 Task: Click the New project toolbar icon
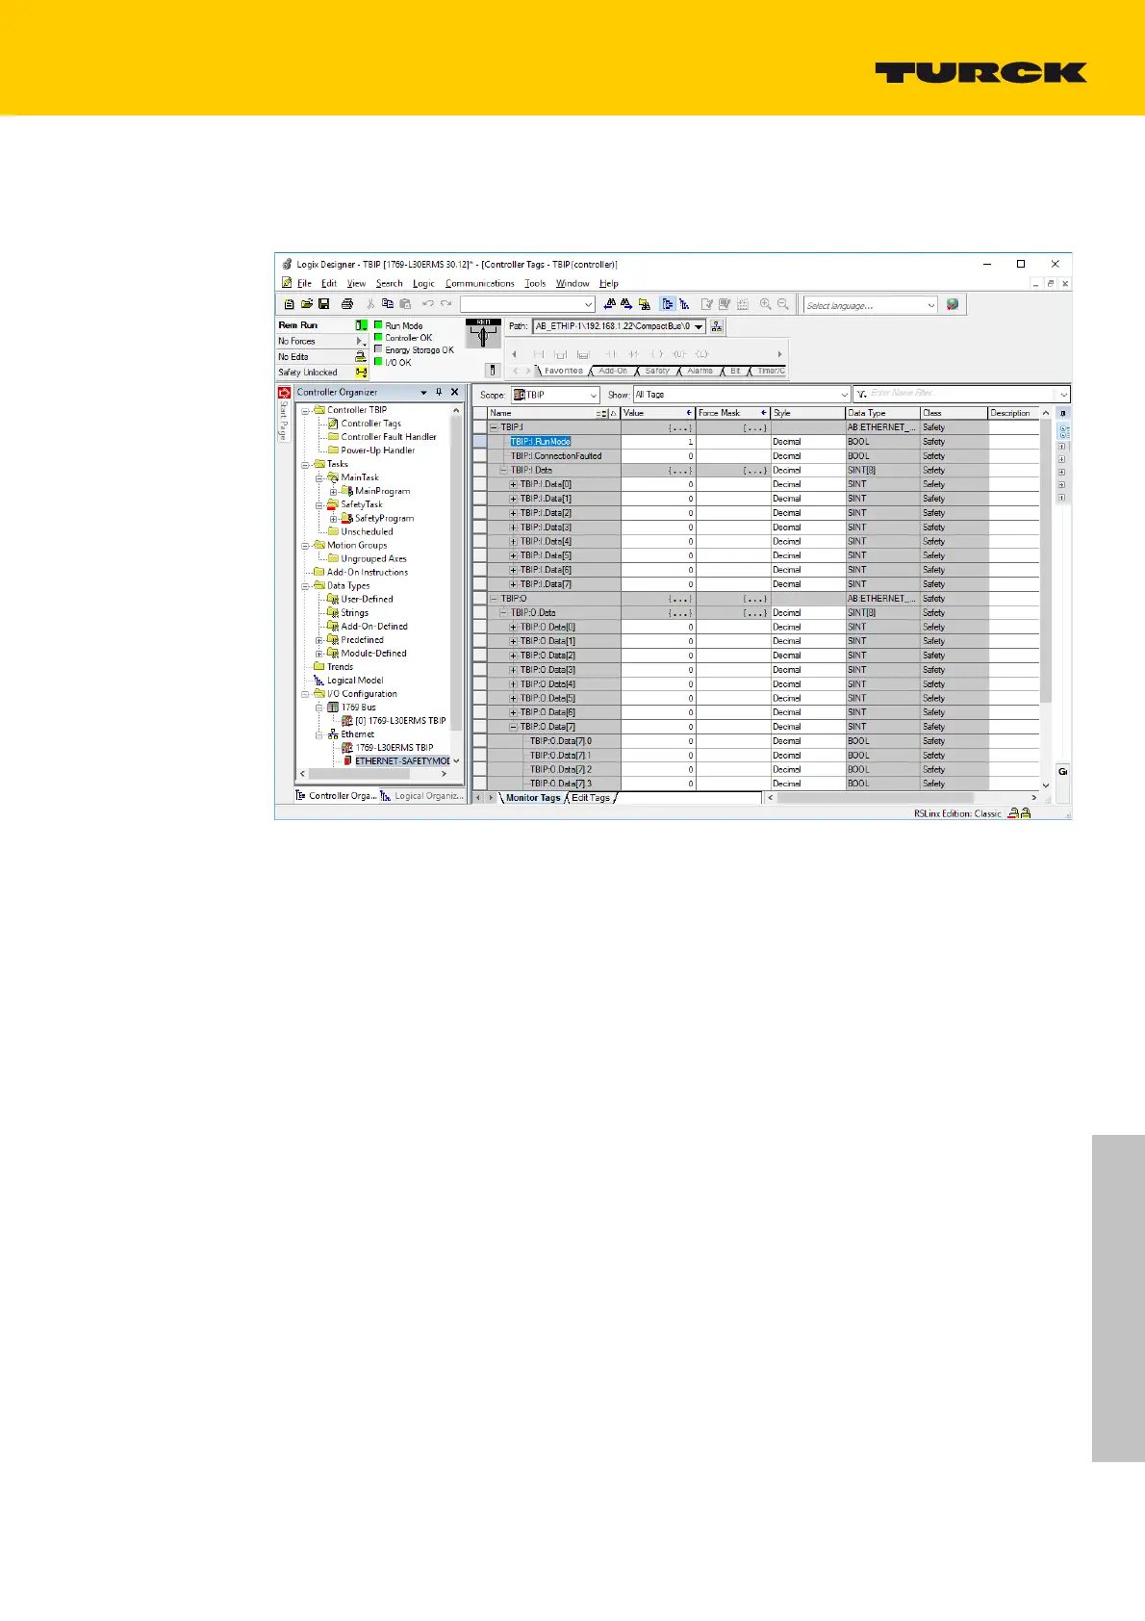(289, 304)
